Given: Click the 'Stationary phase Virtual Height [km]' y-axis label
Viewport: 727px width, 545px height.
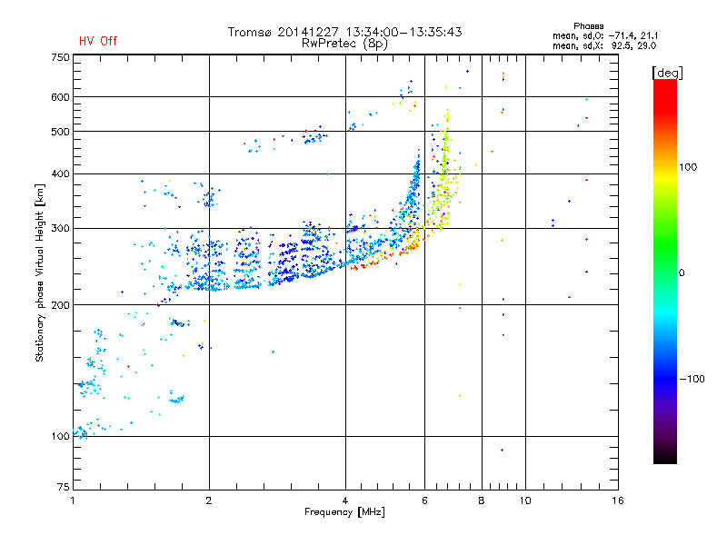Looking at the screenshot, I should [40, 272].
